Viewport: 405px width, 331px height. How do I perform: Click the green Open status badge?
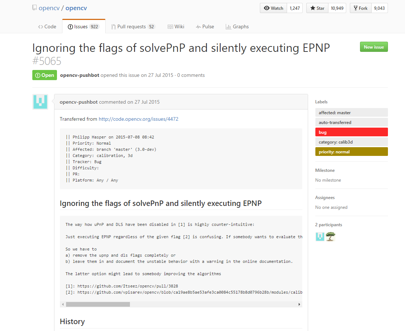45,75
